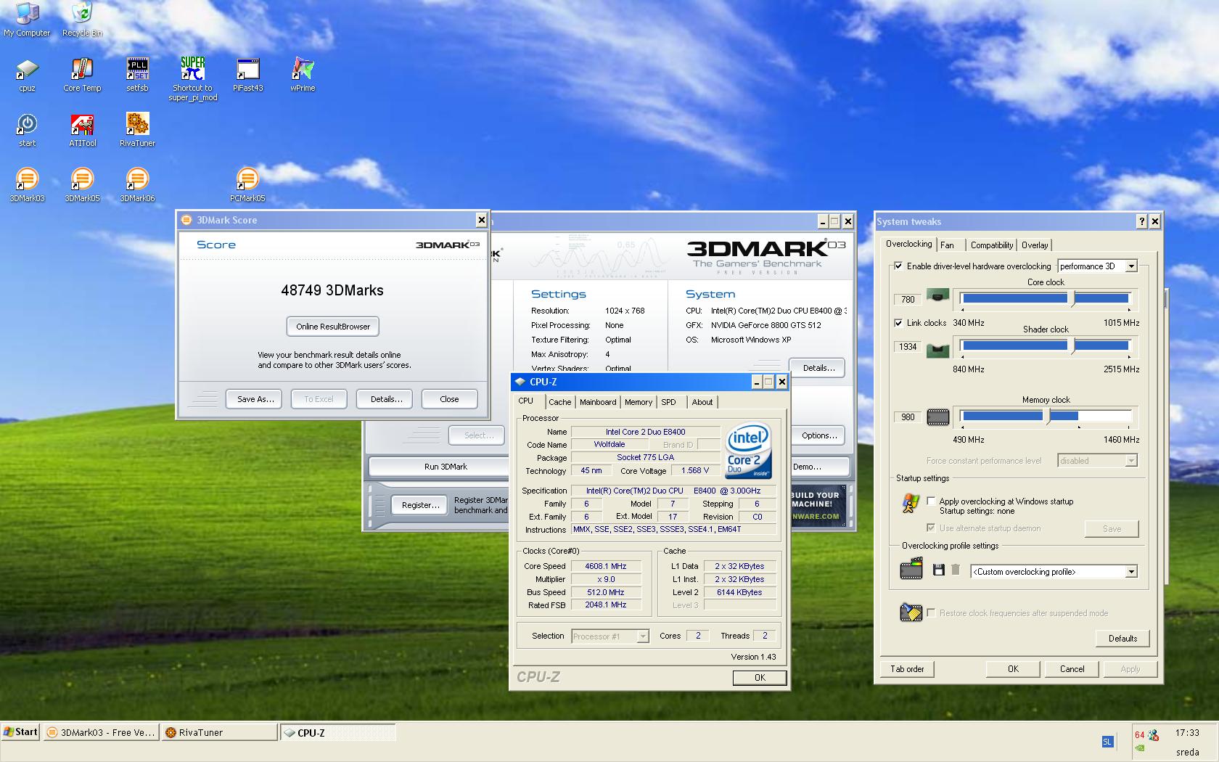The width and height of the screenshot is (1219, 762).
Task: Toggle the Link clocks checkbox
Action: coord(899,323)
